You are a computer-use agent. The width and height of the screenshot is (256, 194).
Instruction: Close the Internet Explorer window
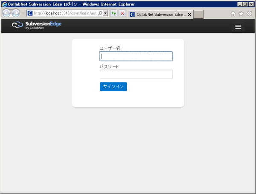click(x=251, y=4)
